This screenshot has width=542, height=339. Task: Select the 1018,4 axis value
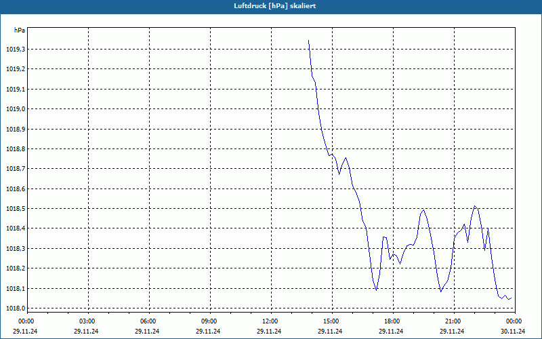coord(16,228)
